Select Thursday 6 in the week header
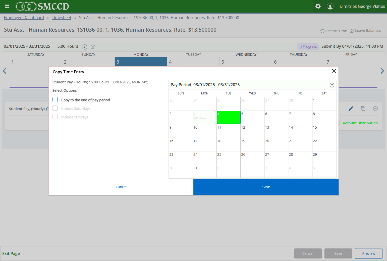Viewport: 387px width, 261px height. (298, 62)
